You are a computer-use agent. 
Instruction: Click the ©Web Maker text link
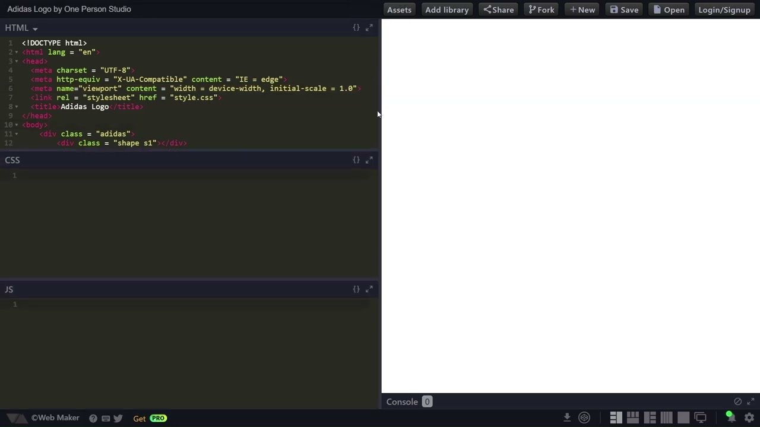[55, 418]
